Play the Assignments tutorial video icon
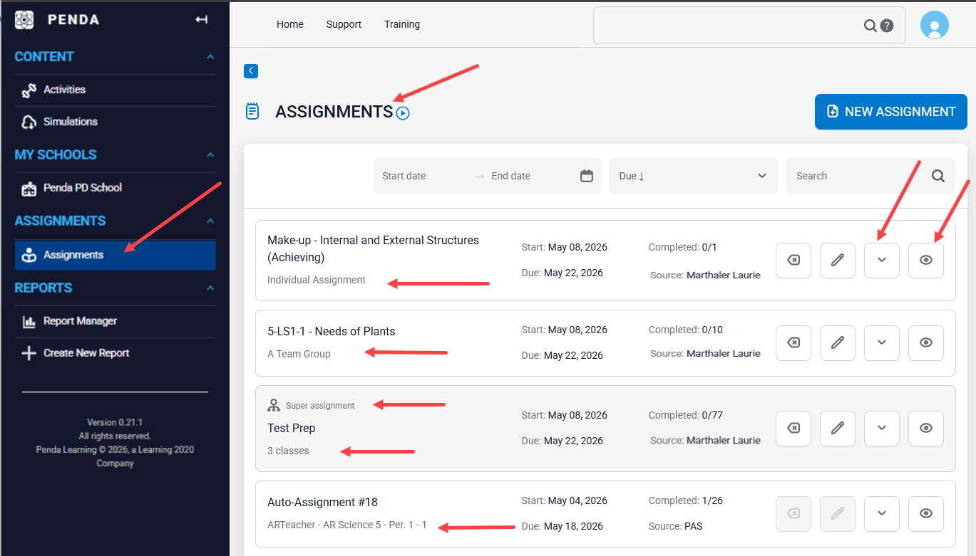This screenshot has height=556, width=976. tap(403, 112)
